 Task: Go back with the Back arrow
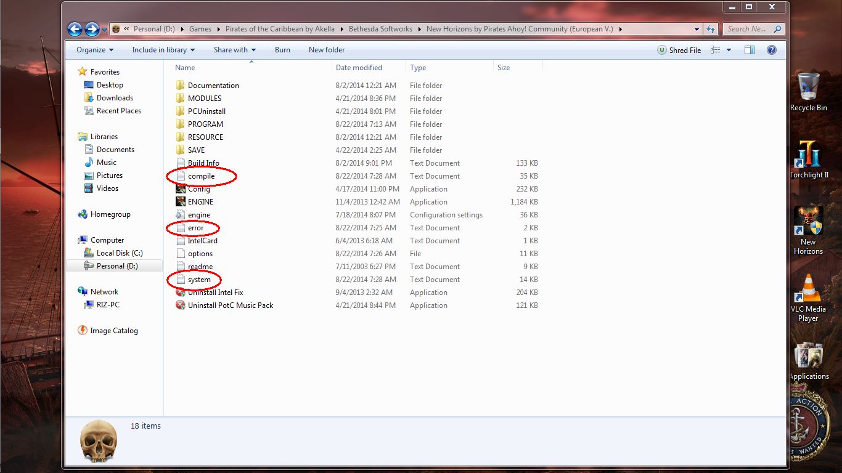click(75, 29)
